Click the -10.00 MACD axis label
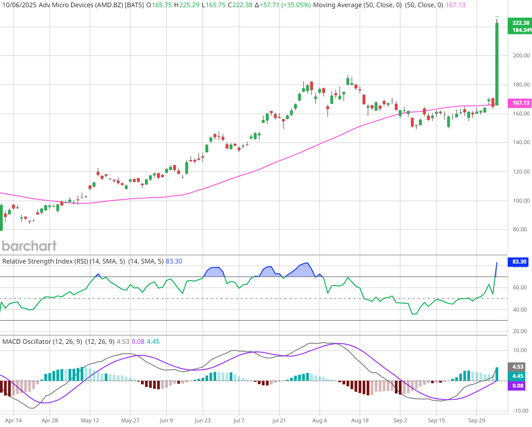 pos(520,411)
